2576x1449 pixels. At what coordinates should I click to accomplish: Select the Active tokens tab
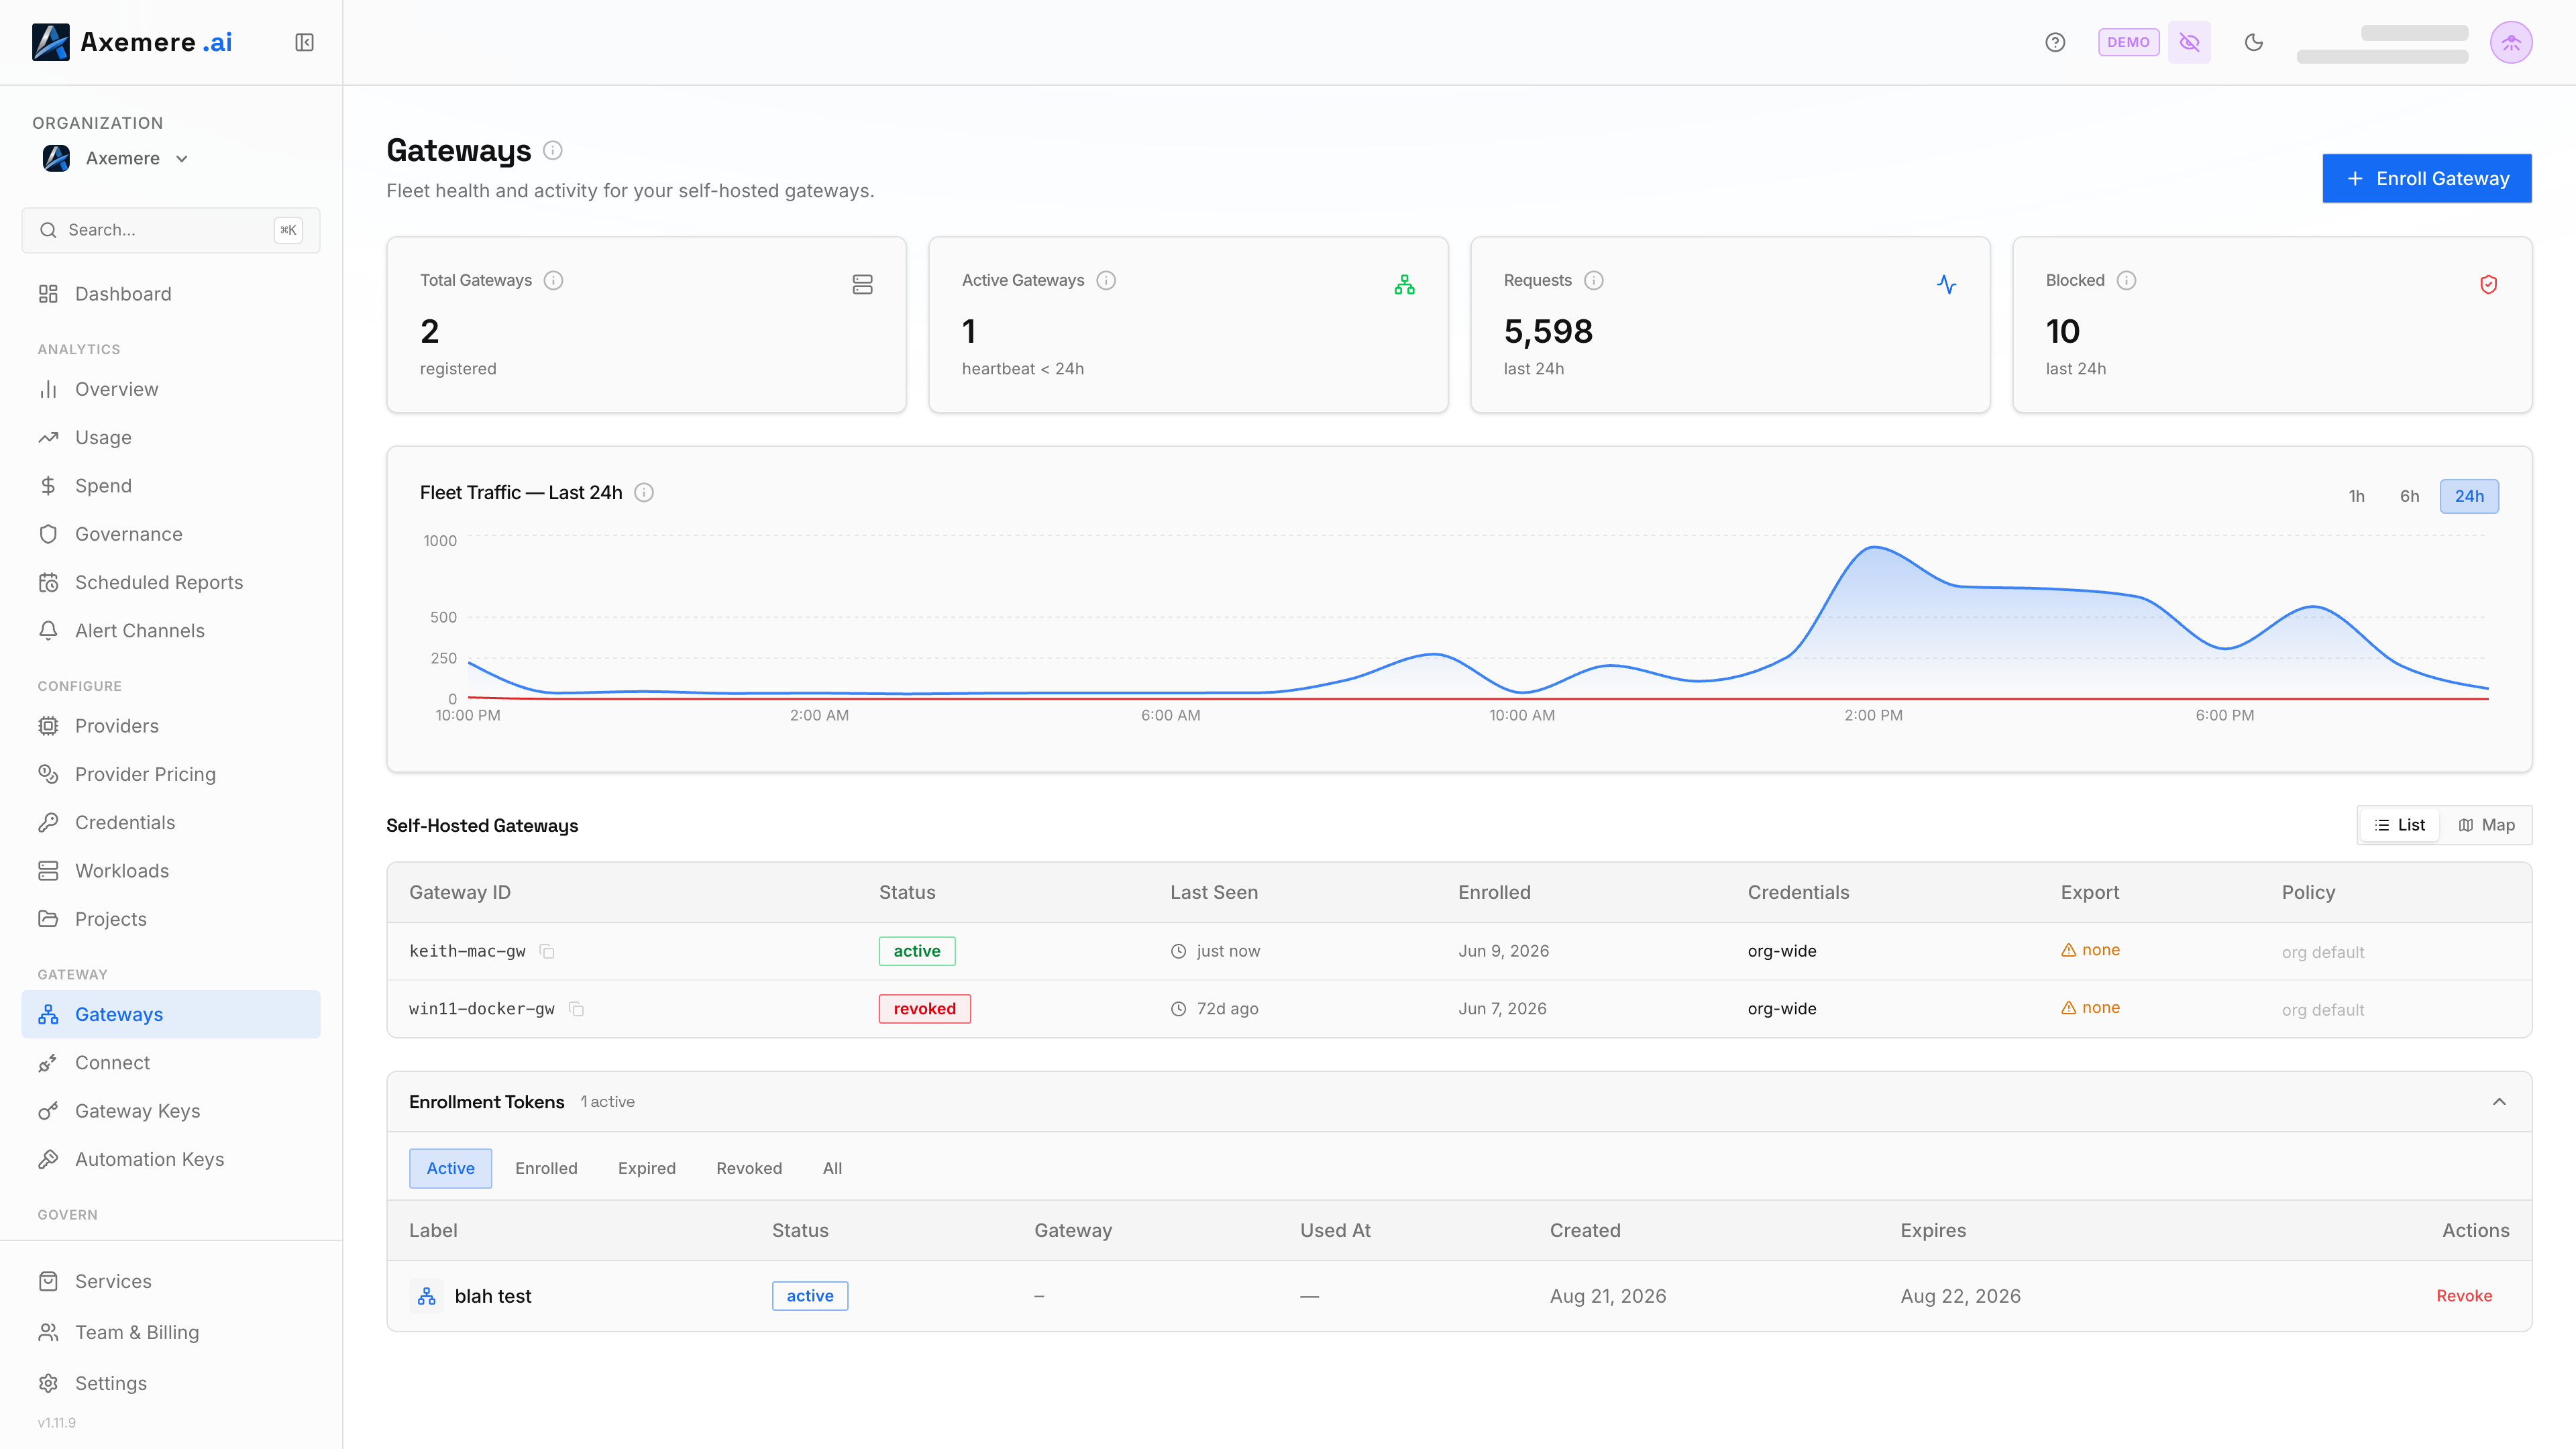[450, 1168]
